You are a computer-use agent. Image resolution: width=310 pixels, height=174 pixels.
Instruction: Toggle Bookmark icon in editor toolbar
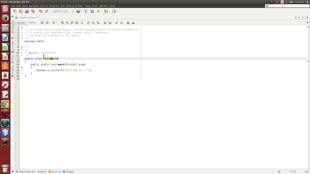coord(98,23)
